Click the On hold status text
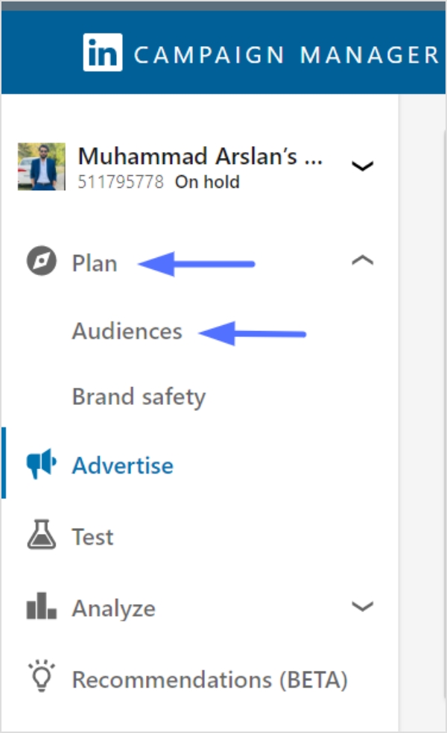Image resolution: width=447 pixels, height=733 pixels. (207, 181)
